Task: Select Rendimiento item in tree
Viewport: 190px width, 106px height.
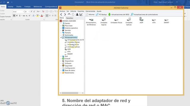Action: point(69,73)
